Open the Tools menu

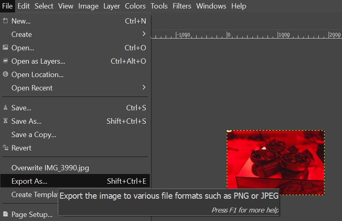coord(159,6)
